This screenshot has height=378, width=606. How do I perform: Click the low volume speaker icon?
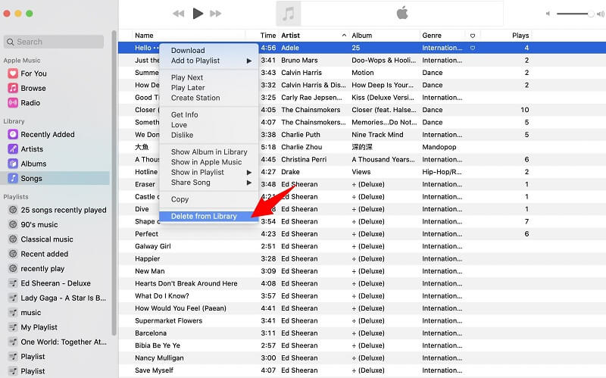[548, 14]
